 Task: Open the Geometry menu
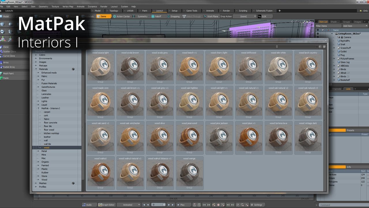(x=43, y=6)
